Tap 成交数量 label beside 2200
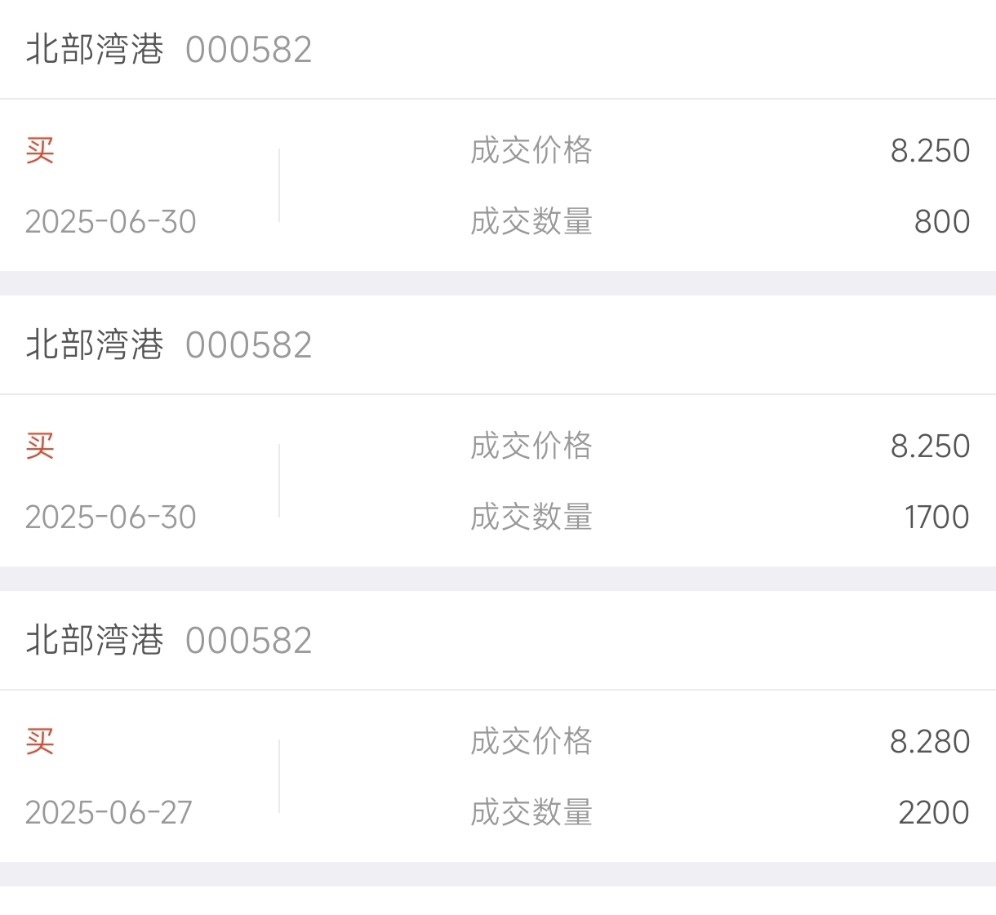 tap(531, 812)
